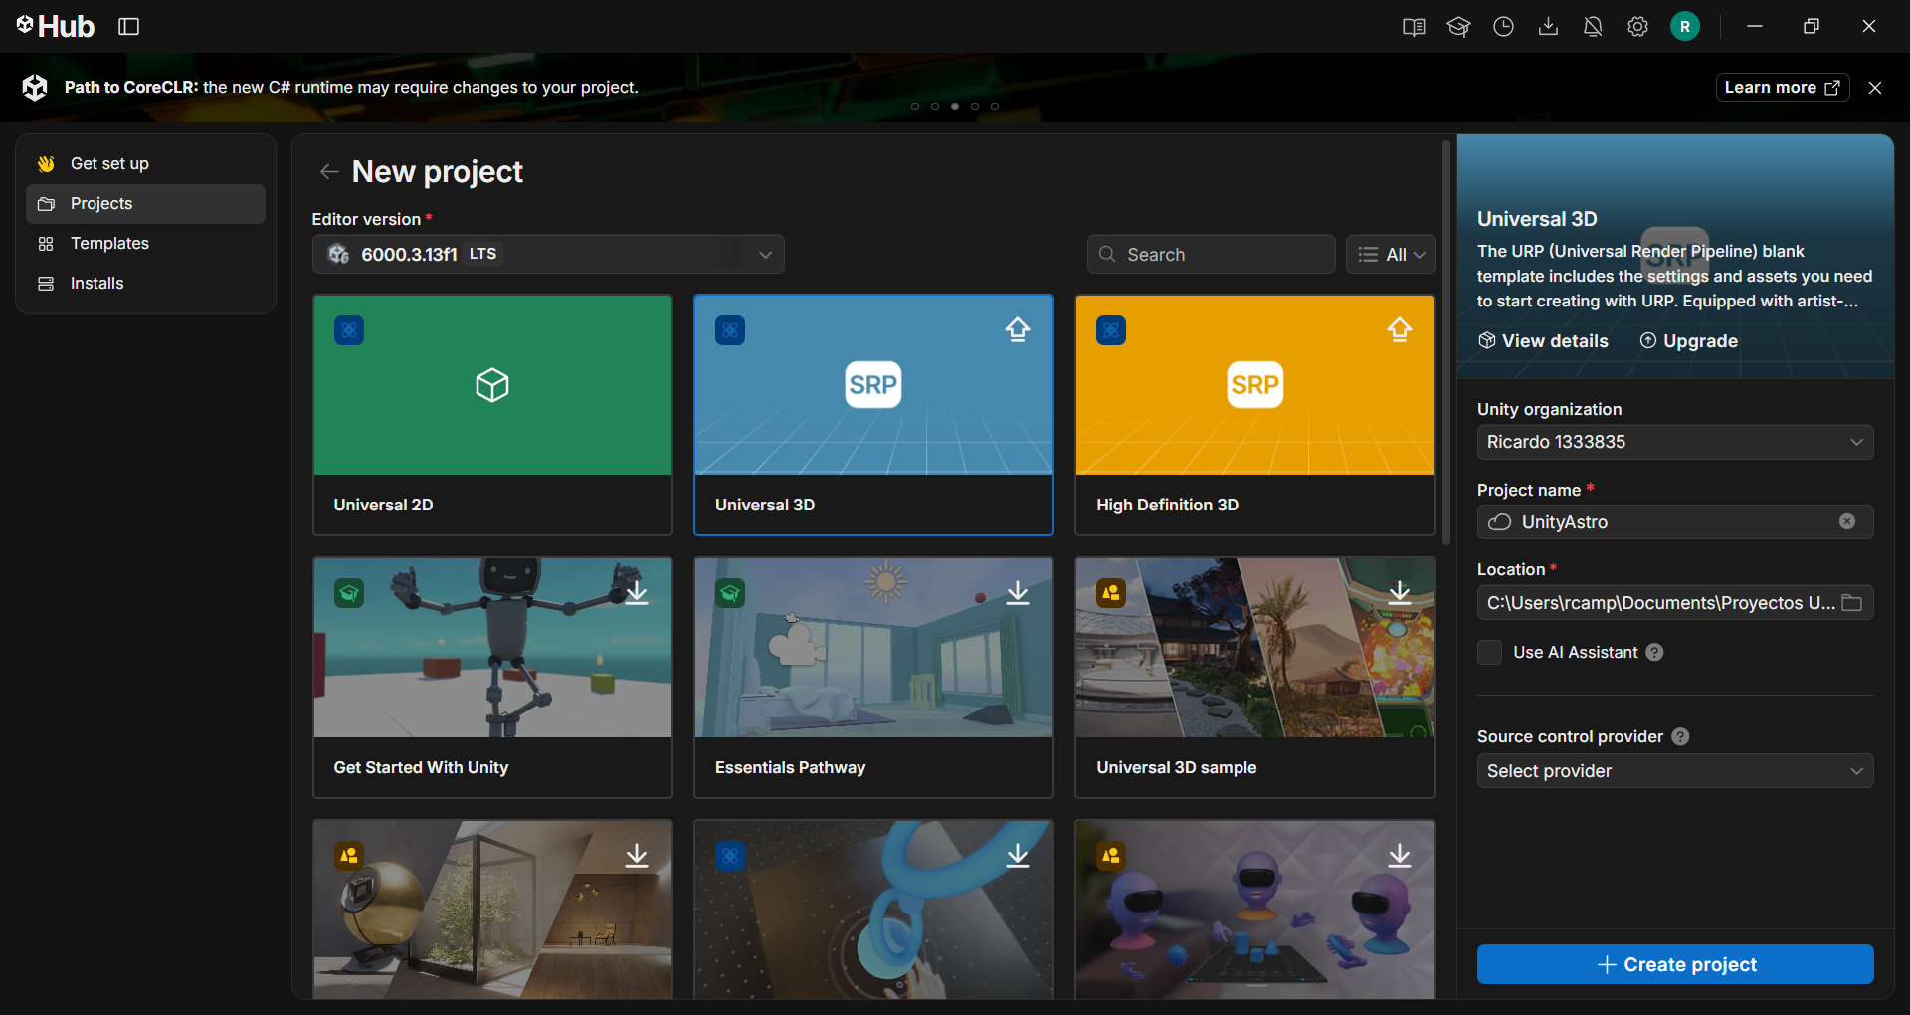Browse location with the folder icon
The image size is (1910, 1015).
coord(1851,603)
